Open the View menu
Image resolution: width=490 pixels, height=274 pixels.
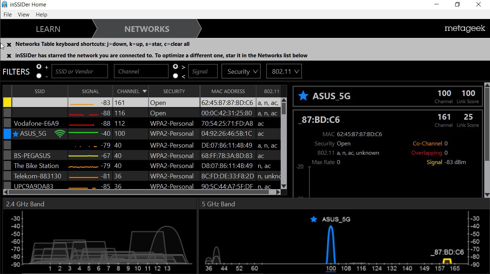click(24, 15)
